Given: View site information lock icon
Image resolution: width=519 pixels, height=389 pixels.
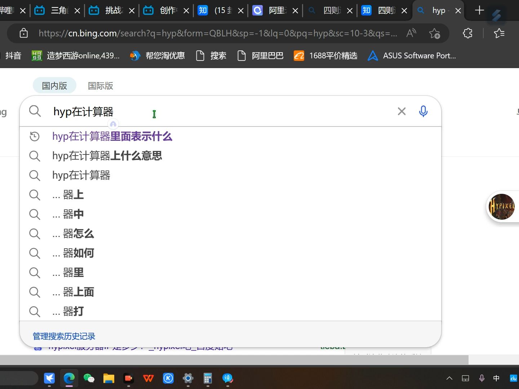Looking at the screenshot, I should tap(24, 33).
